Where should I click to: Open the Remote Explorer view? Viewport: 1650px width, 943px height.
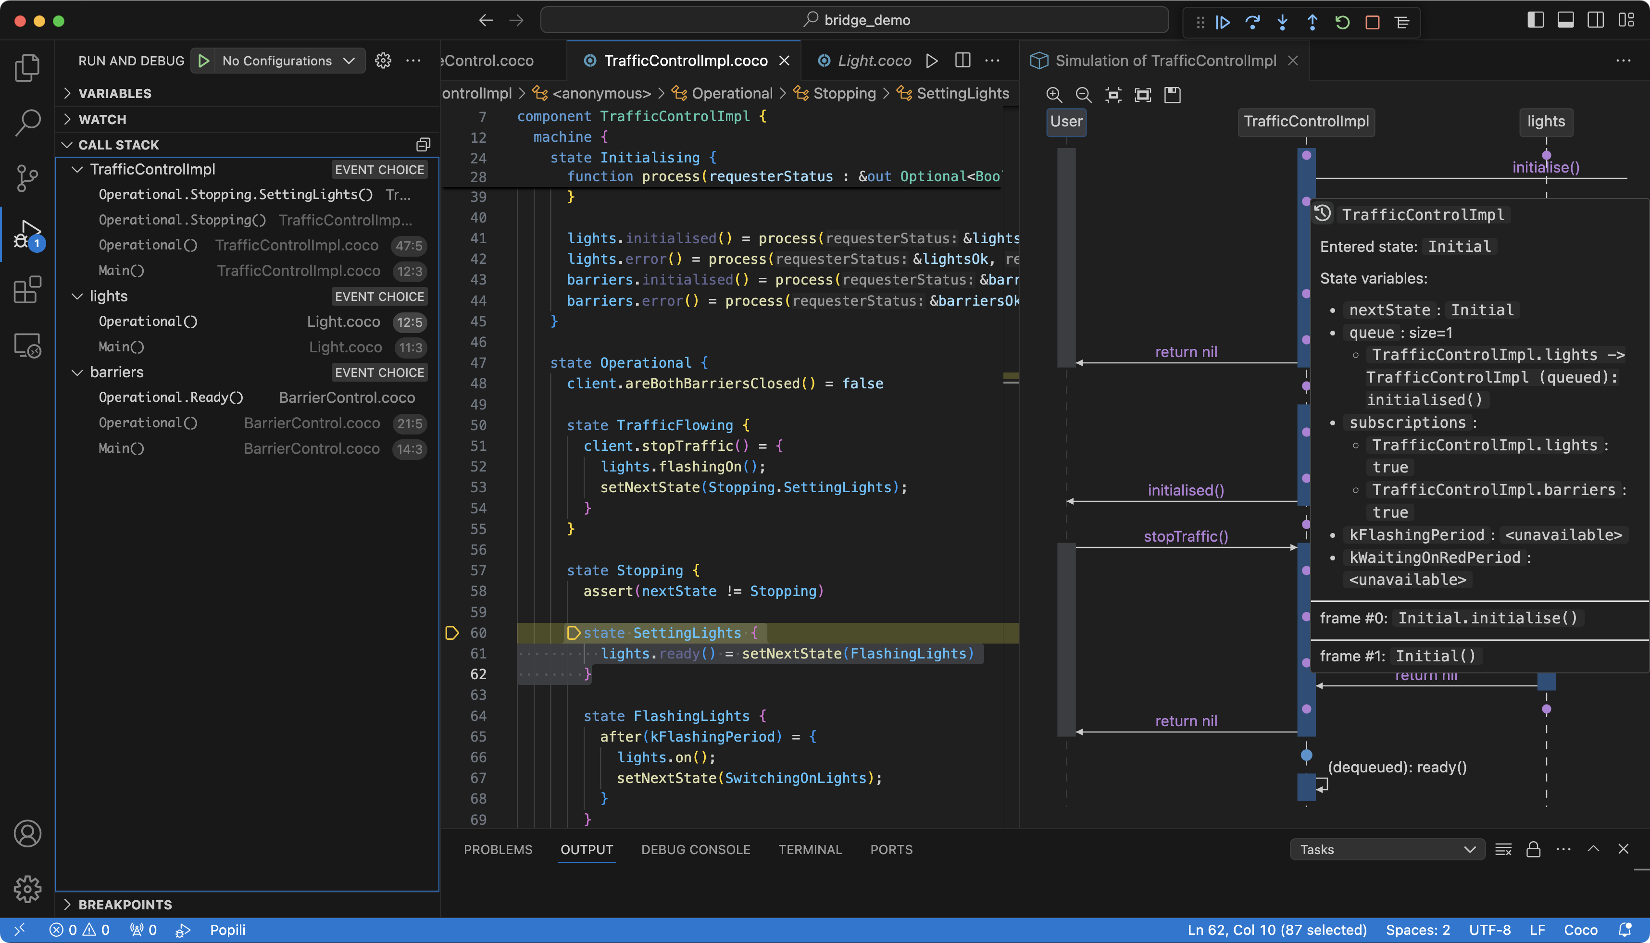tap(27, 345)
